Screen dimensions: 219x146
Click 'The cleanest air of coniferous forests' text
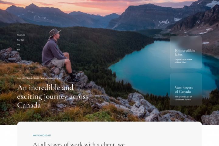point(183,98)
